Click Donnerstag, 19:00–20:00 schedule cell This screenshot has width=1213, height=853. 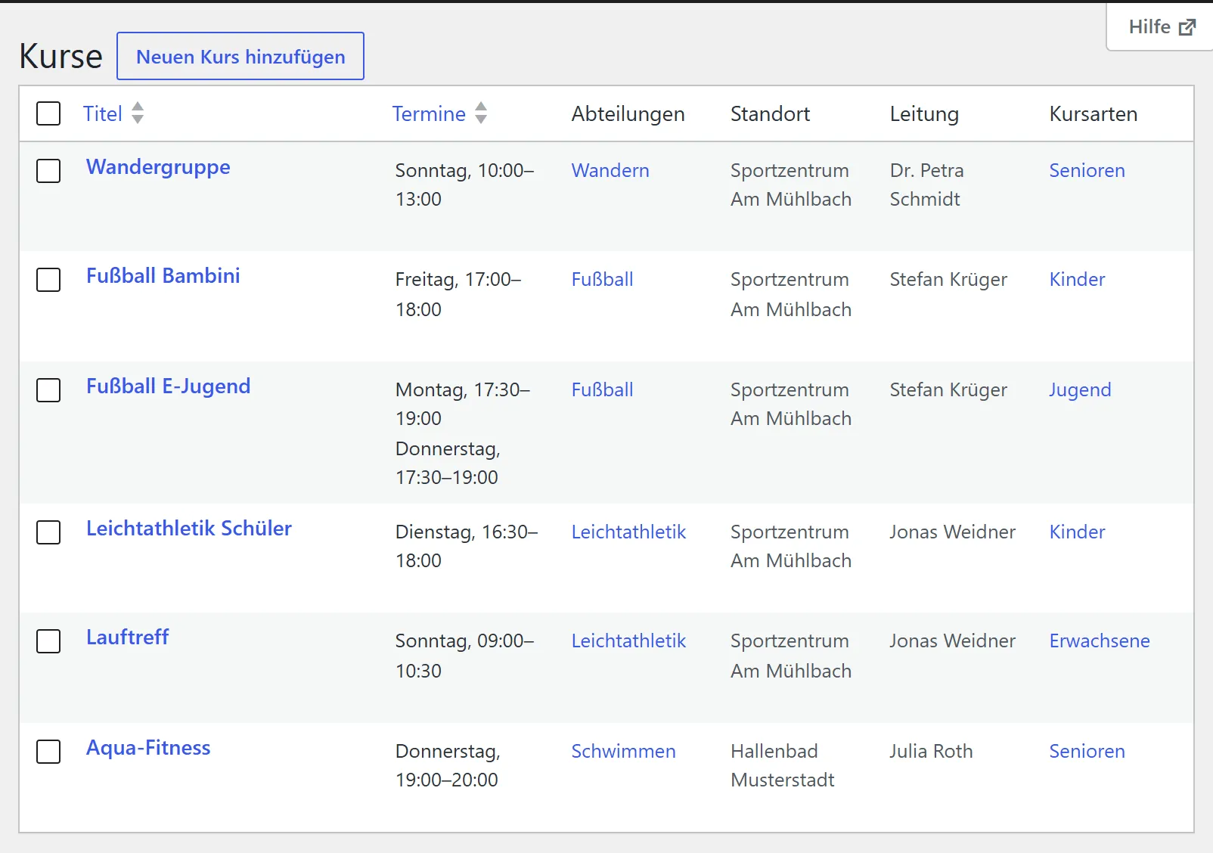pos(448,766)
